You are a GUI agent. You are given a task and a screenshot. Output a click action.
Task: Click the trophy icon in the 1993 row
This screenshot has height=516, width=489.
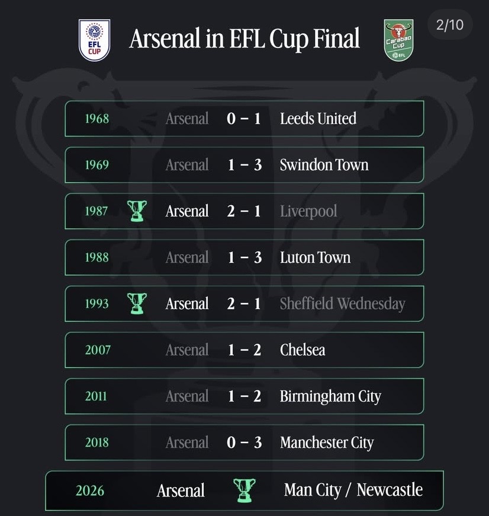(137, 303)
